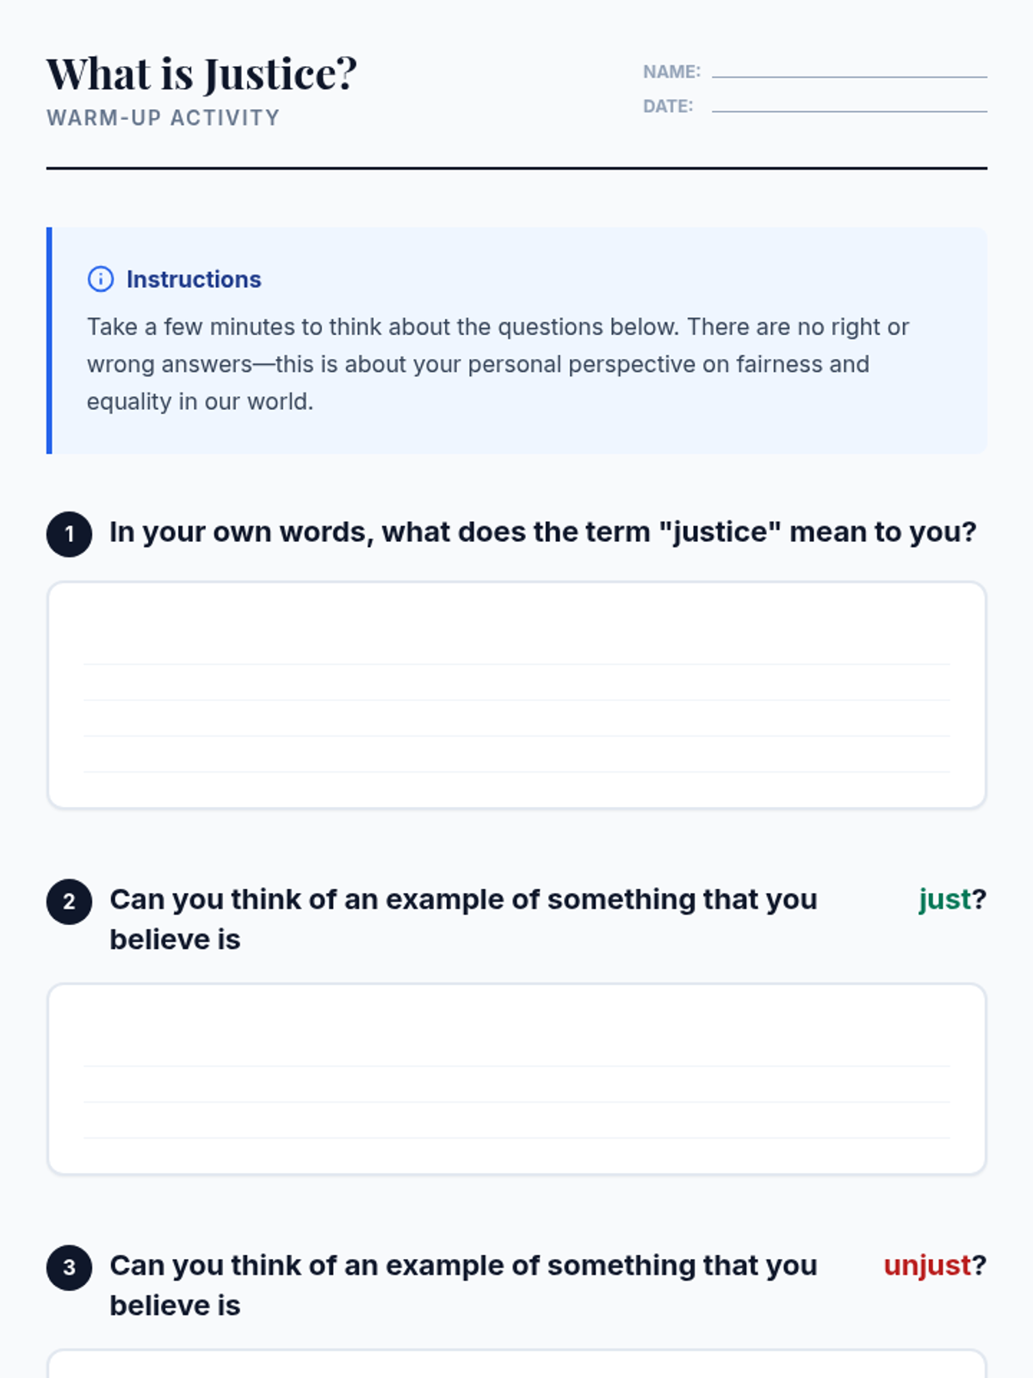The image size is (1033, 1378).
Task: Click the number 3 question badge
Action: [x=69, y=1268]
